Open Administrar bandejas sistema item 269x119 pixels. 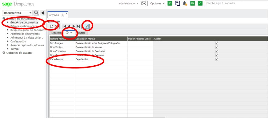27,38
